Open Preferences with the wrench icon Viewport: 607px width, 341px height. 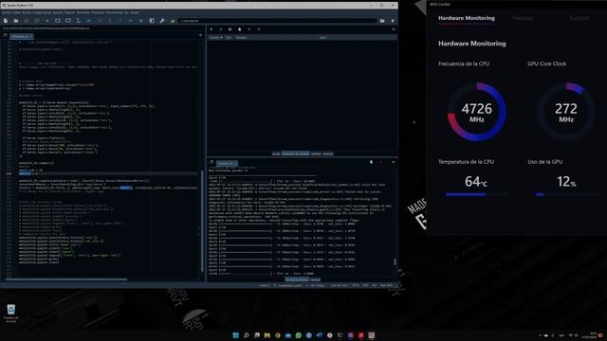click(162, 21)
